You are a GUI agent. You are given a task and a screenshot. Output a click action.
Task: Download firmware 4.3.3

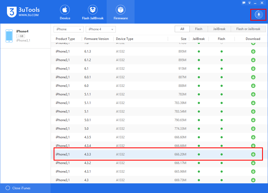tap(253, 154)
